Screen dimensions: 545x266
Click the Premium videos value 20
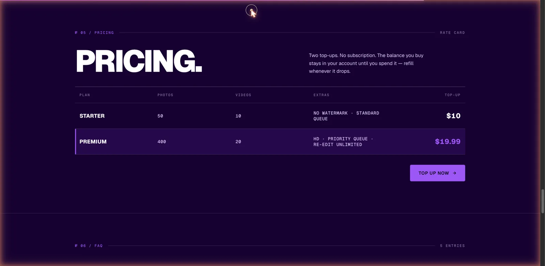click(x=238, y=142)
